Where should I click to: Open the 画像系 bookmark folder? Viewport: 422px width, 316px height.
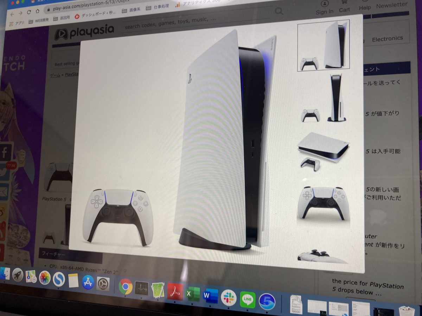[x=131, y=10]
